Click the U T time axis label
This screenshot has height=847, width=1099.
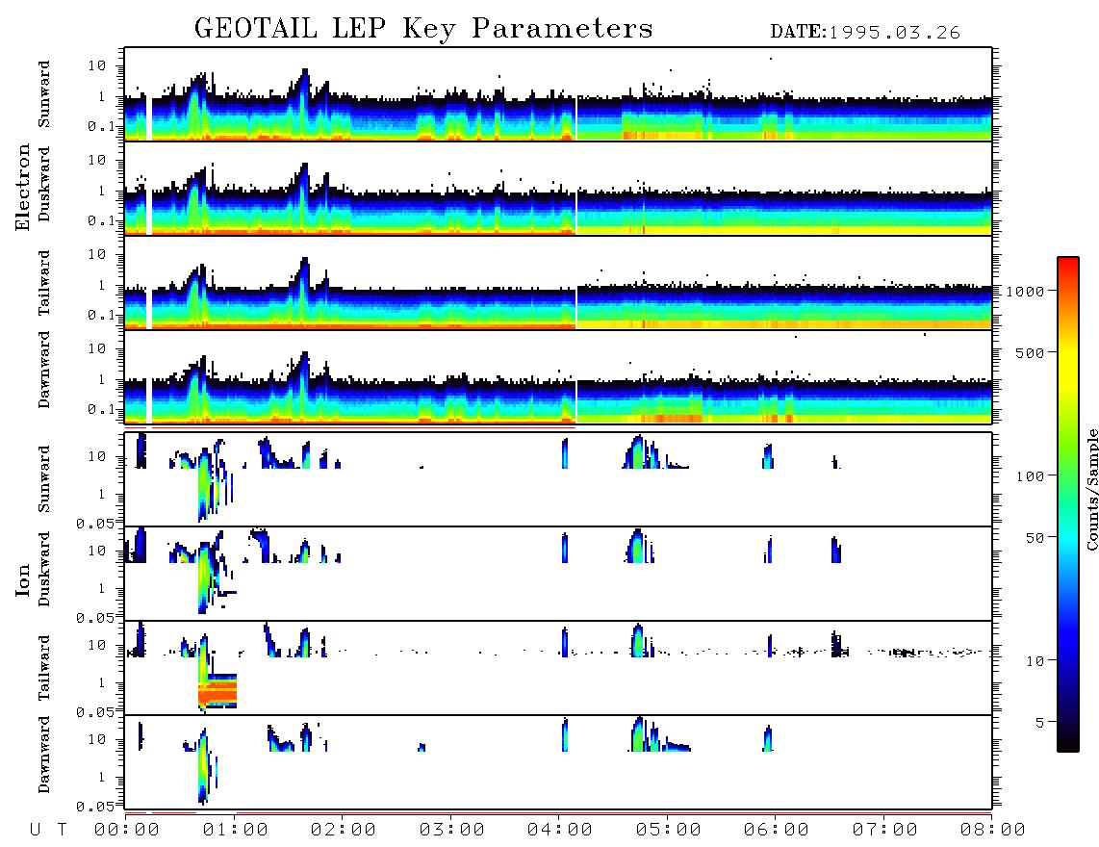click(48, 831)
